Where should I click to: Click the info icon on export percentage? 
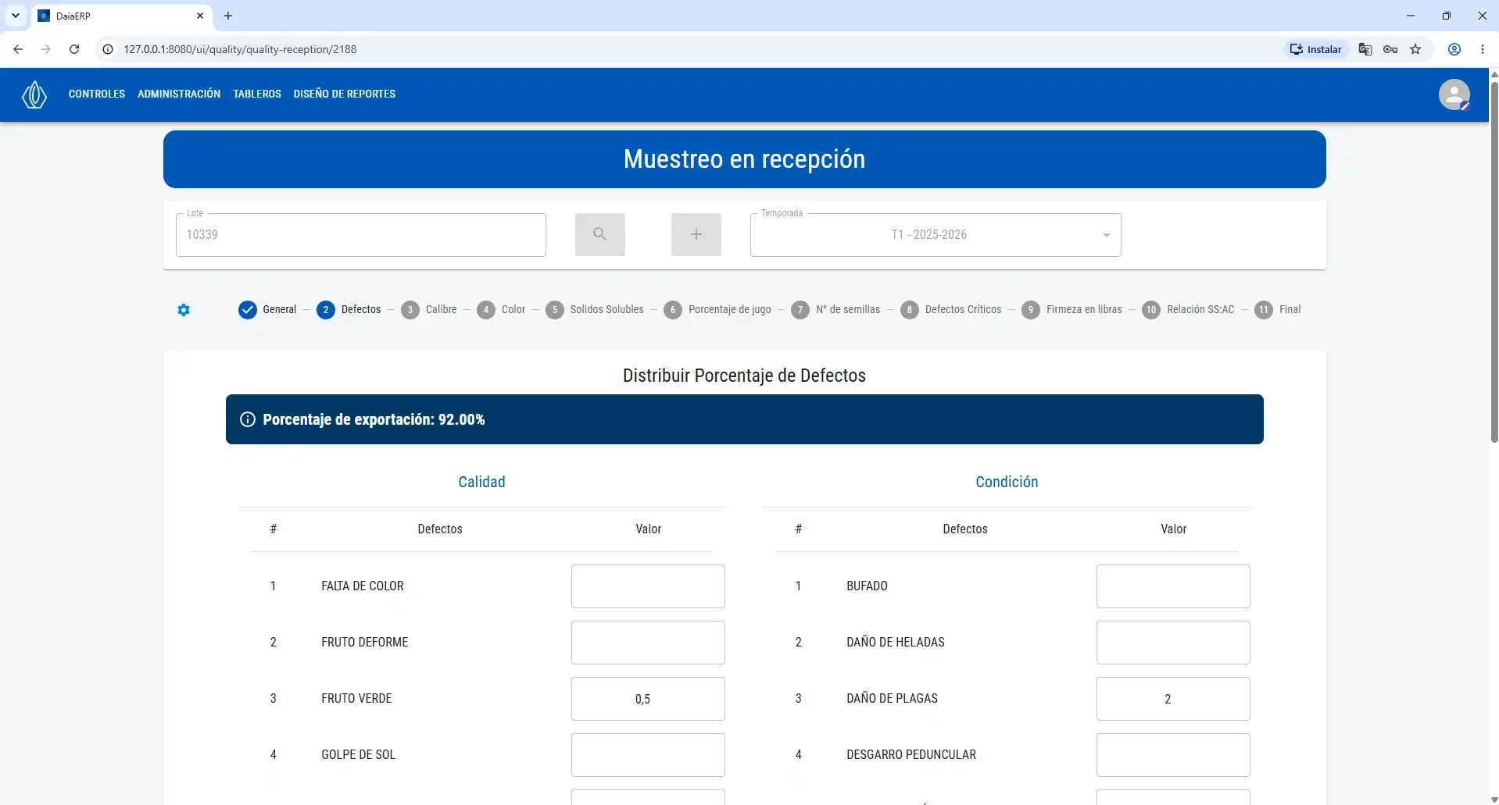click(x=248, y=419)
